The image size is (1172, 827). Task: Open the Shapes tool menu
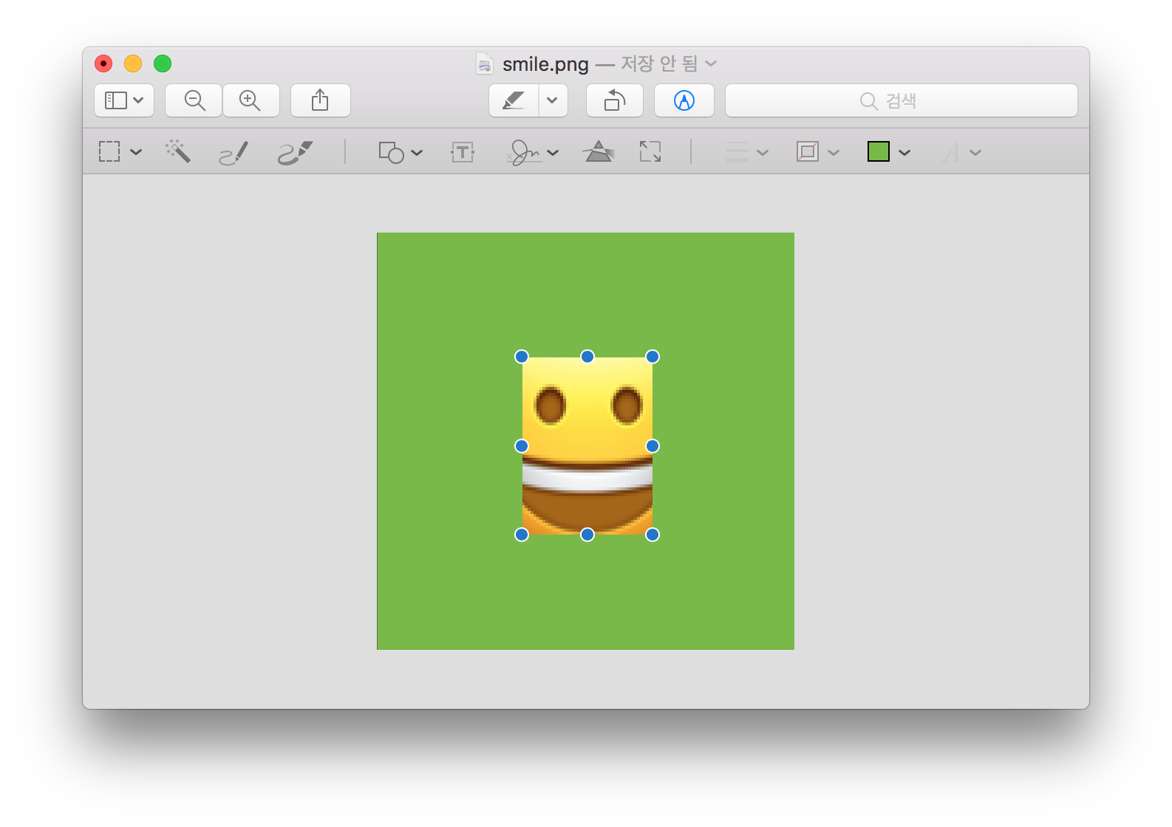[x=391, y=152]
